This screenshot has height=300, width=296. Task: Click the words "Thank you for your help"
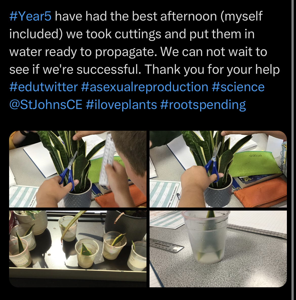pos(212,69)
